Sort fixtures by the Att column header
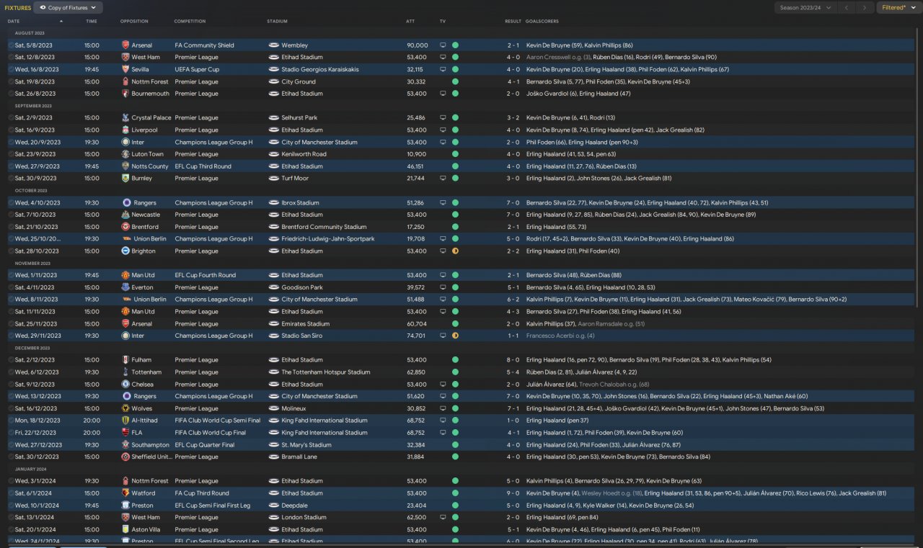The height and width of the screenshot is (548, 923). [410, 22]
